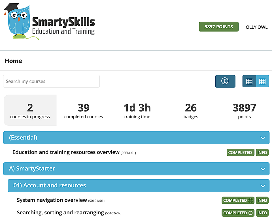272x220 pixels.
Task: Click INFO for System navigation overview
Action: coord(262,200)
